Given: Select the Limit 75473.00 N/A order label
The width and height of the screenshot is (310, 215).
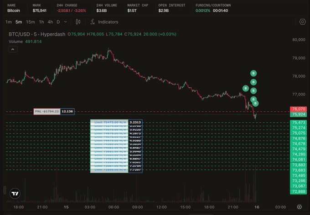Looking at the screenshot, I should tap(109, 122).
